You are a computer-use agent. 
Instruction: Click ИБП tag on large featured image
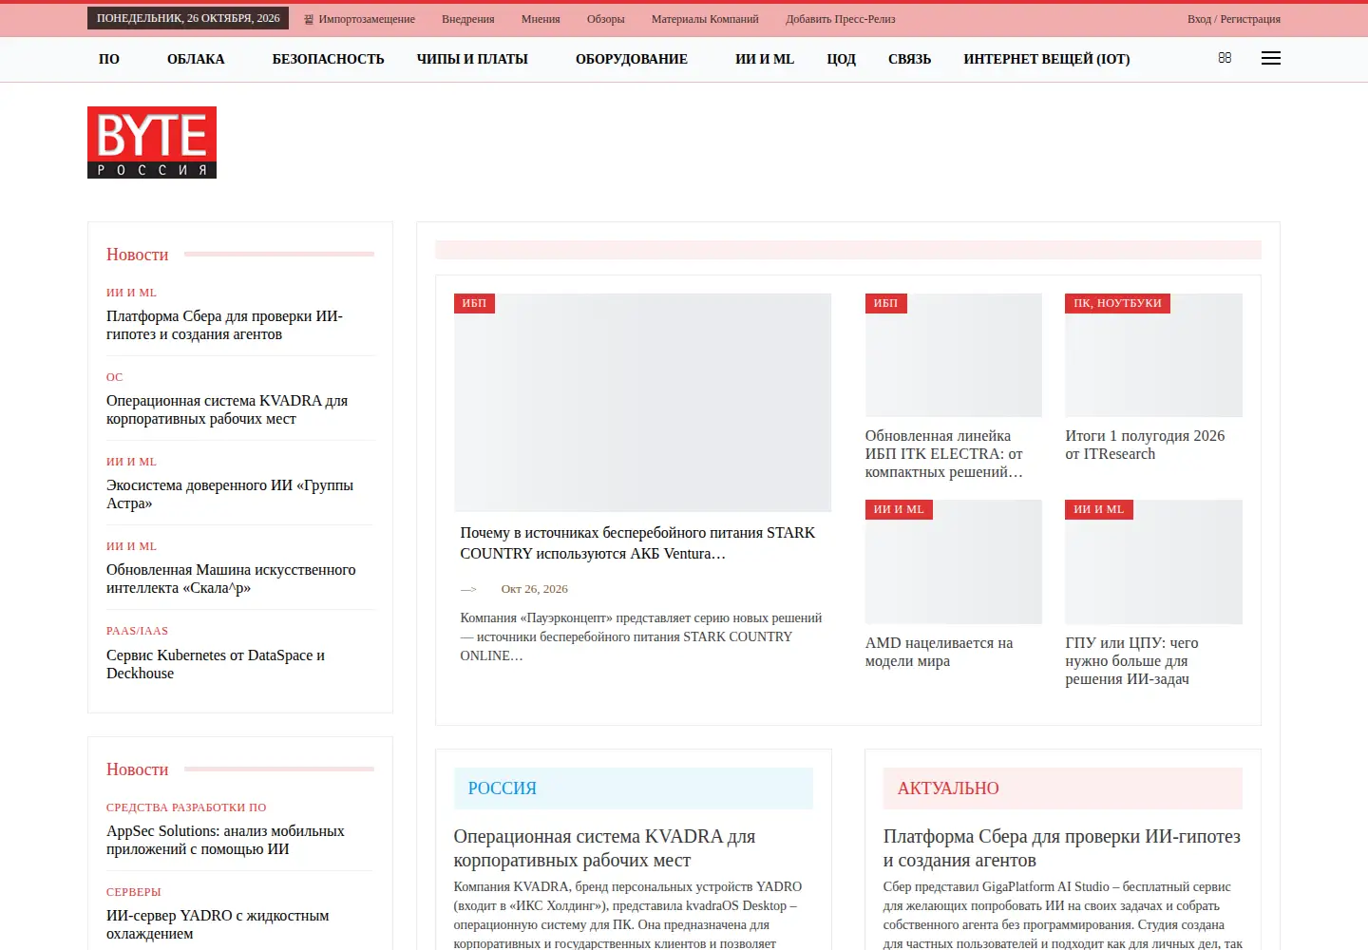click(474, 303)
